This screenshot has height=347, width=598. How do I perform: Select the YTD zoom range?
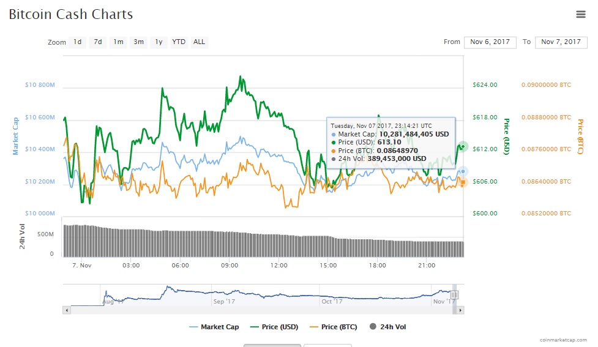pyautogui.click(x=179, y=42)
